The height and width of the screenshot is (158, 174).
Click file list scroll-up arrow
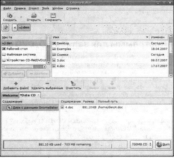(x=171, y=36)
